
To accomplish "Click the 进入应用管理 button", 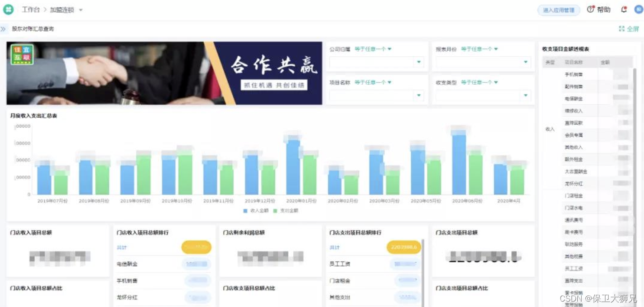I will pyautogui.click(x=558, y=10).
